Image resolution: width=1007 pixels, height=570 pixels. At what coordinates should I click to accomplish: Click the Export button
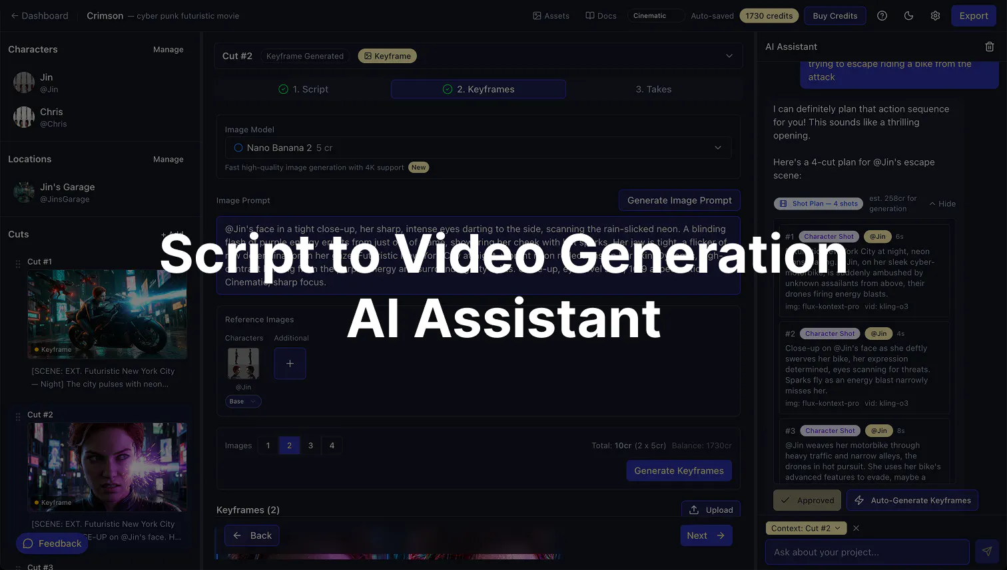(x=973, y=15)
